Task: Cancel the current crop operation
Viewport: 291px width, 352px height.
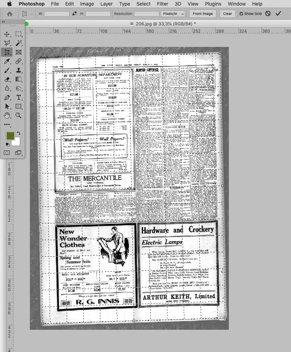Action: (x=268, y=14)
